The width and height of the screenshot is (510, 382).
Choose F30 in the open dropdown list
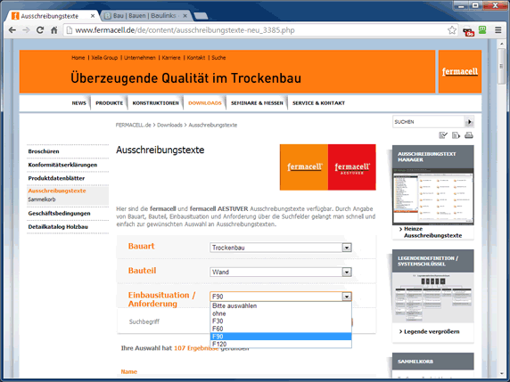point(281,321)
